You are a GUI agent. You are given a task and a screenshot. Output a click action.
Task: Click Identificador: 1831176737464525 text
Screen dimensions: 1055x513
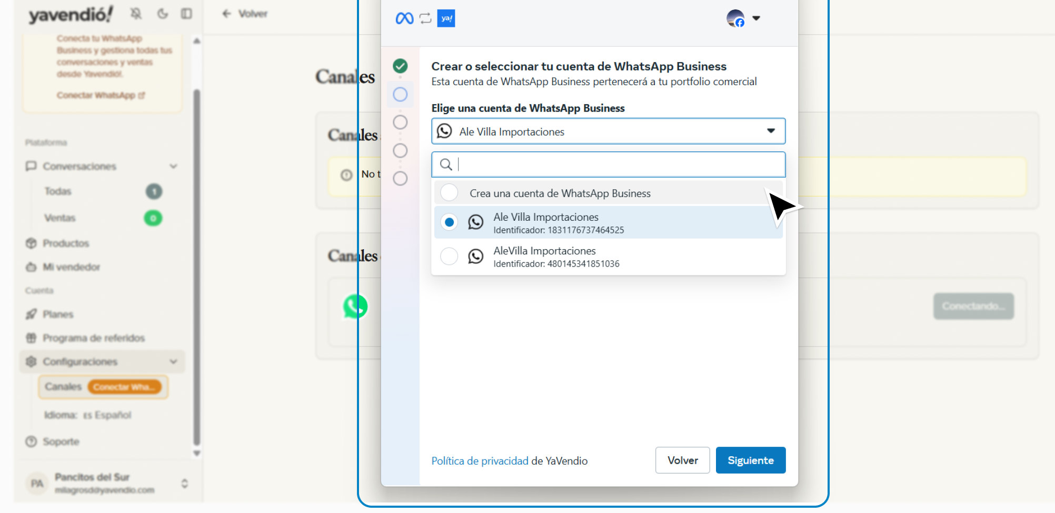pos(559,230)
